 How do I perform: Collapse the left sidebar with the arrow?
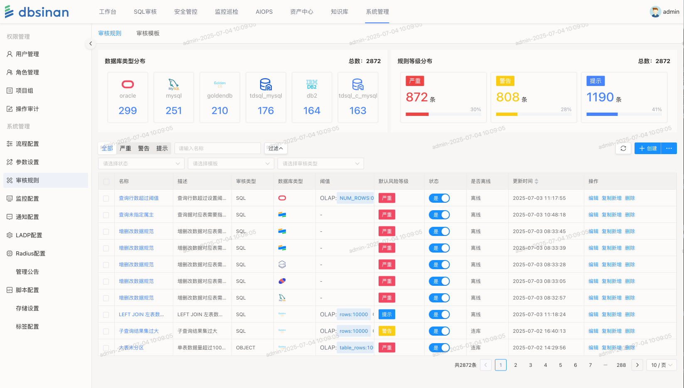[91, 44]
